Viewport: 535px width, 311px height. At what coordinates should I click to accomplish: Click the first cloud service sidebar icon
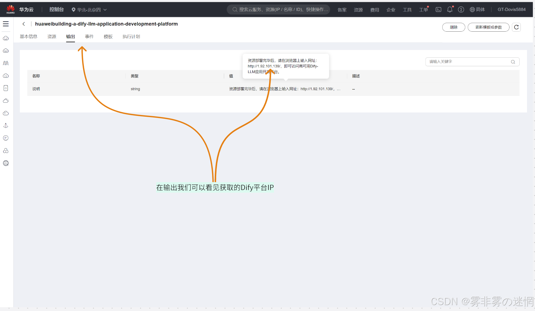6,38
